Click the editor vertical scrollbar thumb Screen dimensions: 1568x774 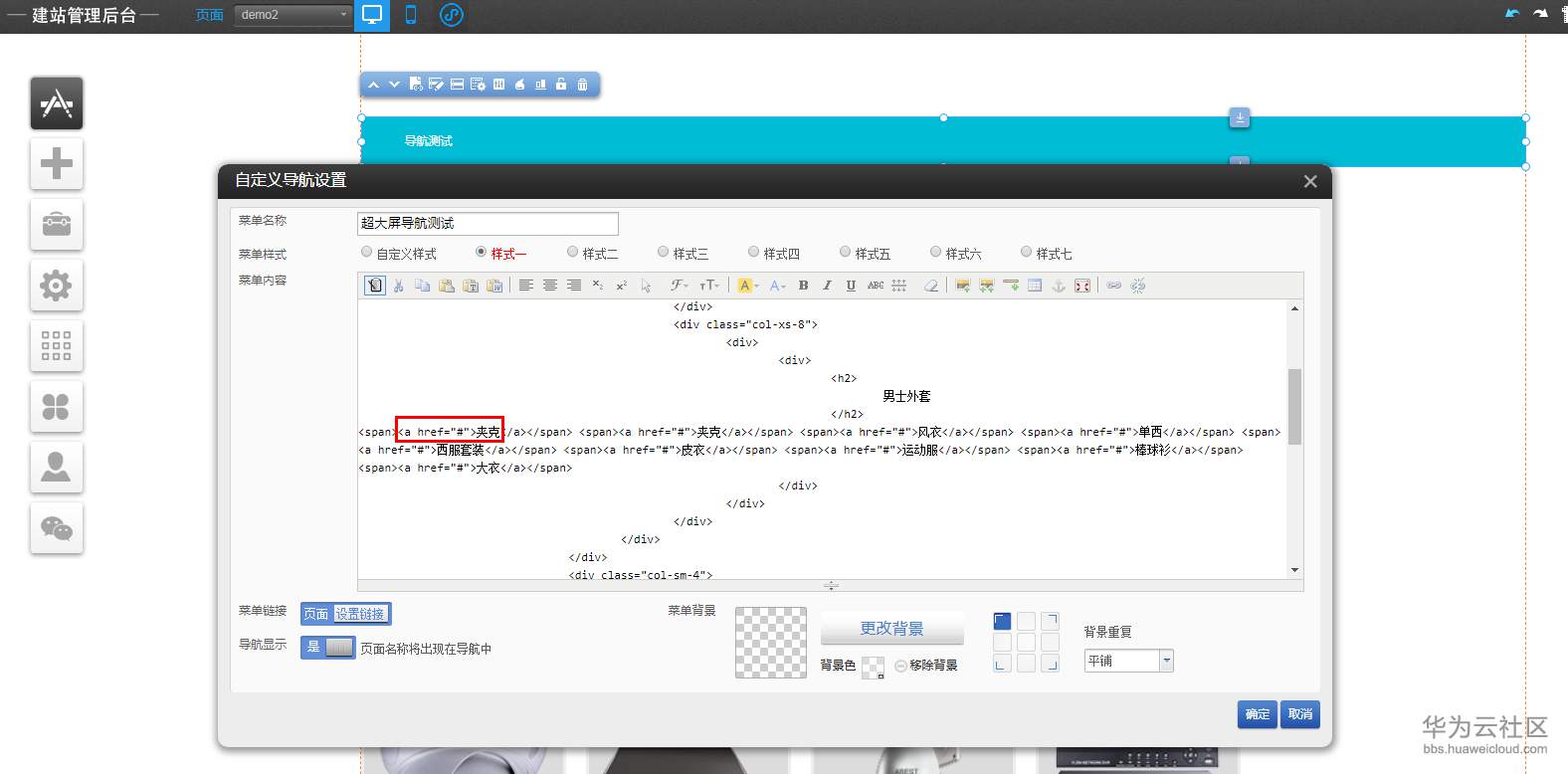point(1294,406)
